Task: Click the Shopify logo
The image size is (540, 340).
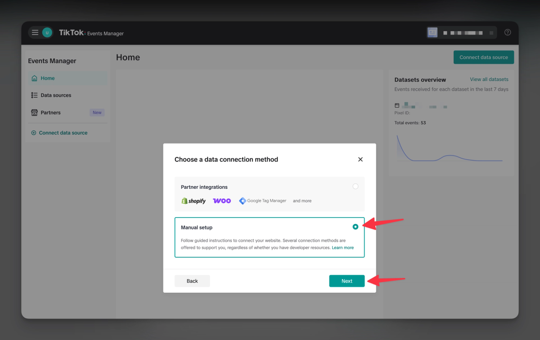Action: pyautogui.click(x=193, y=201)
